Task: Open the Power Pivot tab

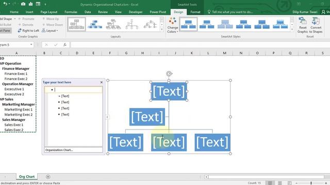Action: [158, 12]
